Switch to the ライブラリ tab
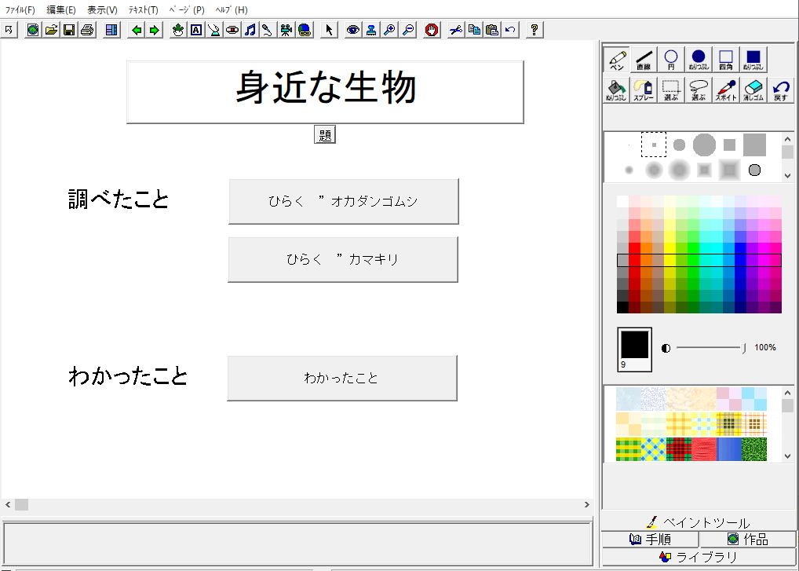 [x=699, y=557]
